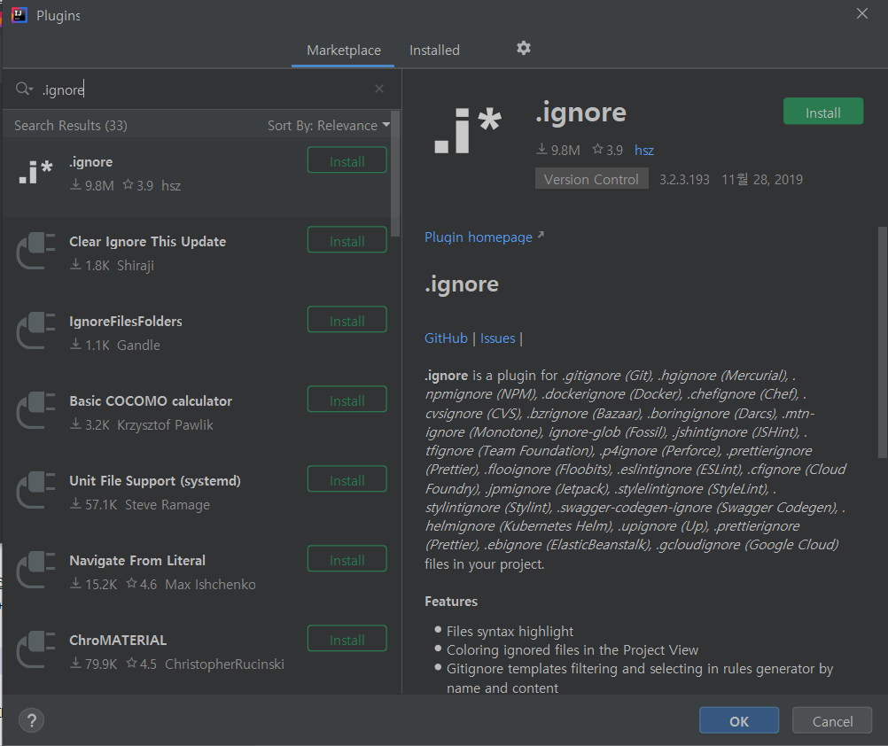The image size is (888, 746).
Task: Switch to the Marketplace tab
Action: coord(343,51)
